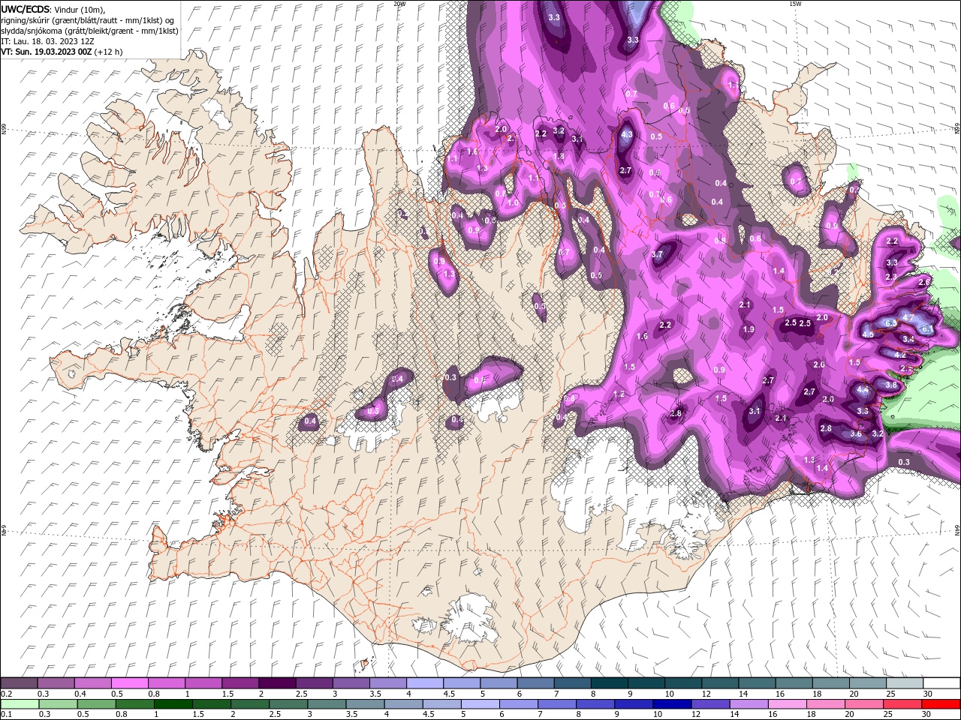Select upper legend swatch labeled 1.5
This screenshot has width=961, height=720.
click(x=239, y=684)
